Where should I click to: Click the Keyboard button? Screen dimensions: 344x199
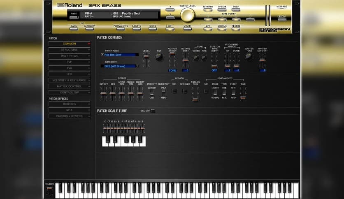208,9
